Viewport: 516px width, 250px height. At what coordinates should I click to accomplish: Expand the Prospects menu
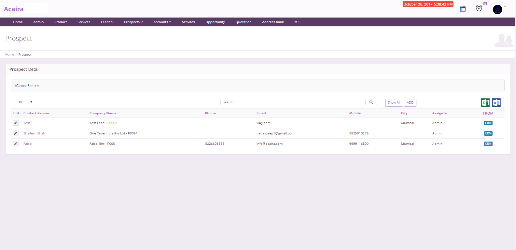pyautogui.click(x=133, y=22)
